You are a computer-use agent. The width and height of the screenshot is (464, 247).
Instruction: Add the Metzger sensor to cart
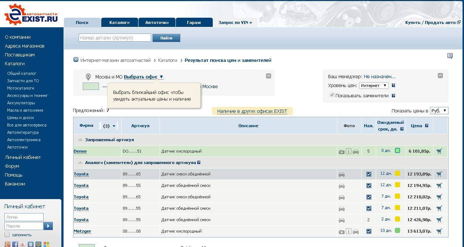point(439,231)
